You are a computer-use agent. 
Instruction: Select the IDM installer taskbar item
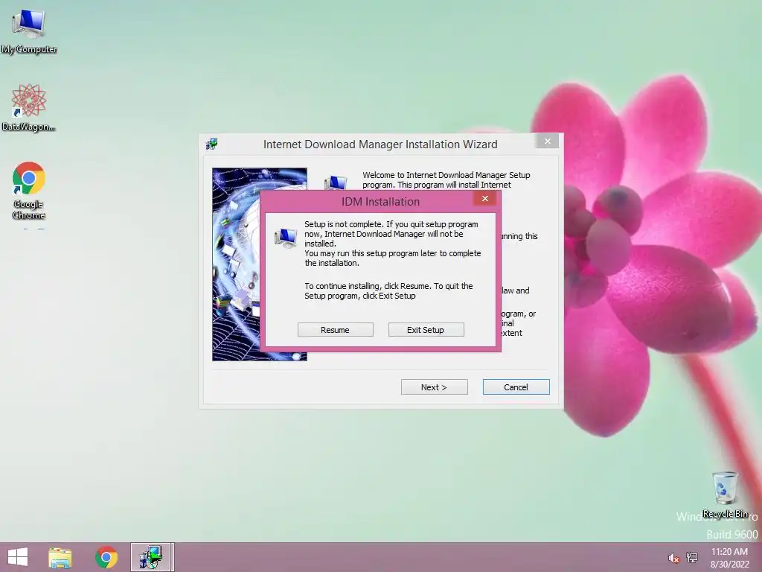pyautogui.click(x=152, y=557)
